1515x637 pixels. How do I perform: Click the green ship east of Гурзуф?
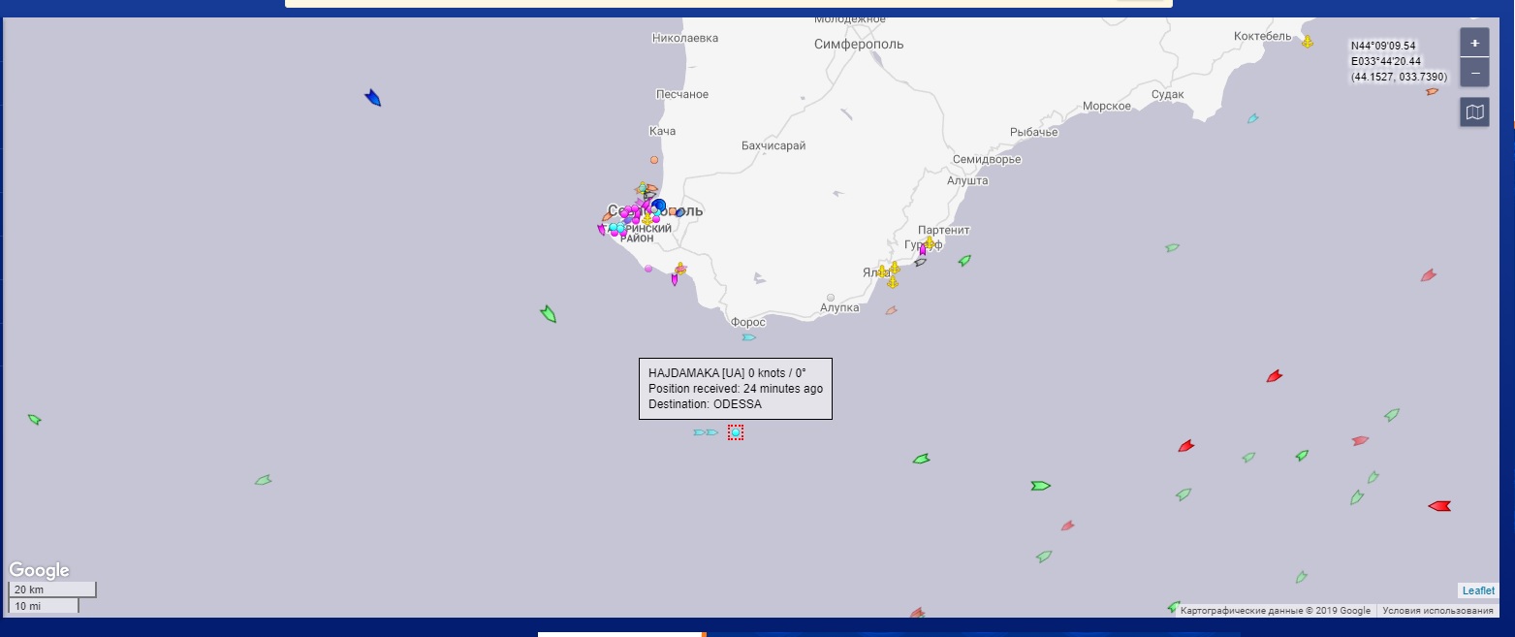964,261
